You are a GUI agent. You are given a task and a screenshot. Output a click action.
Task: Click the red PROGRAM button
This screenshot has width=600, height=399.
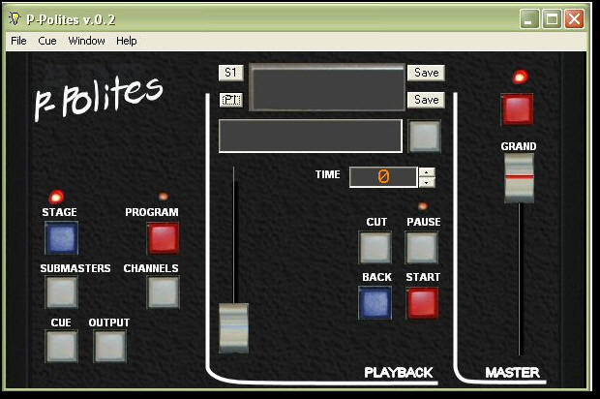pyautogui.click(x=164, y=238)
